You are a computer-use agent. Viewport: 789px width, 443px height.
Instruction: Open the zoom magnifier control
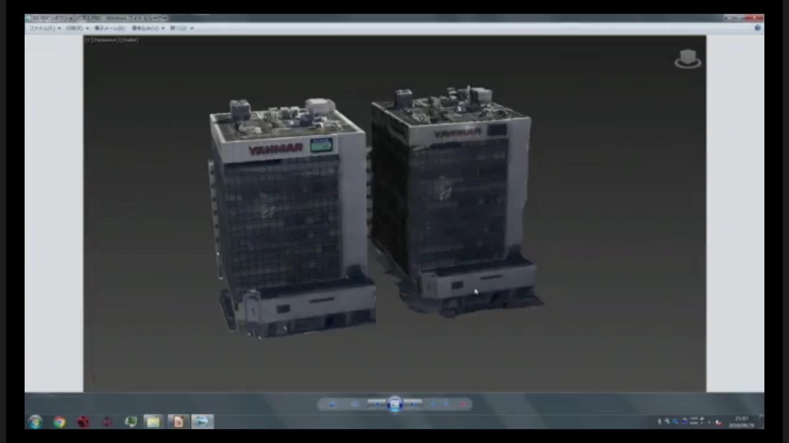(x=333, y=404)
